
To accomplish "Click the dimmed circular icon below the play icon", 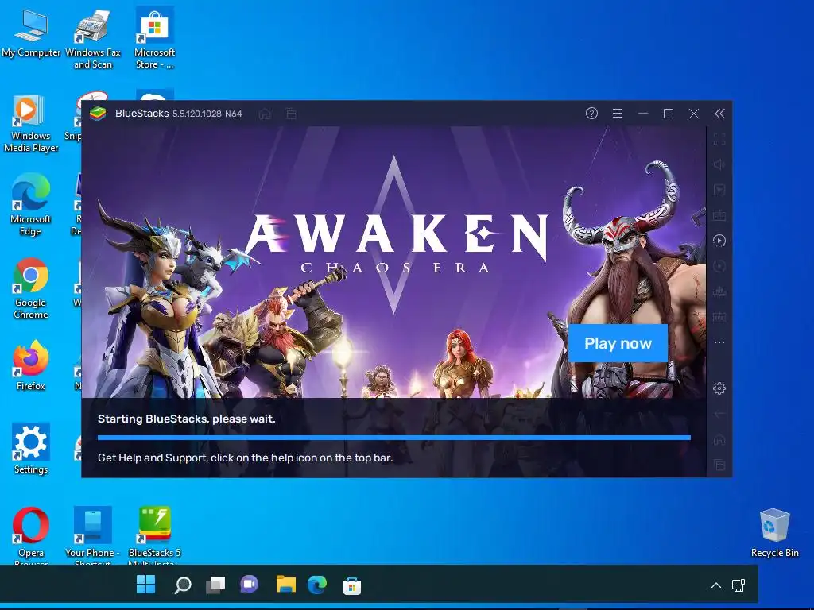I will tap(719, 266).
